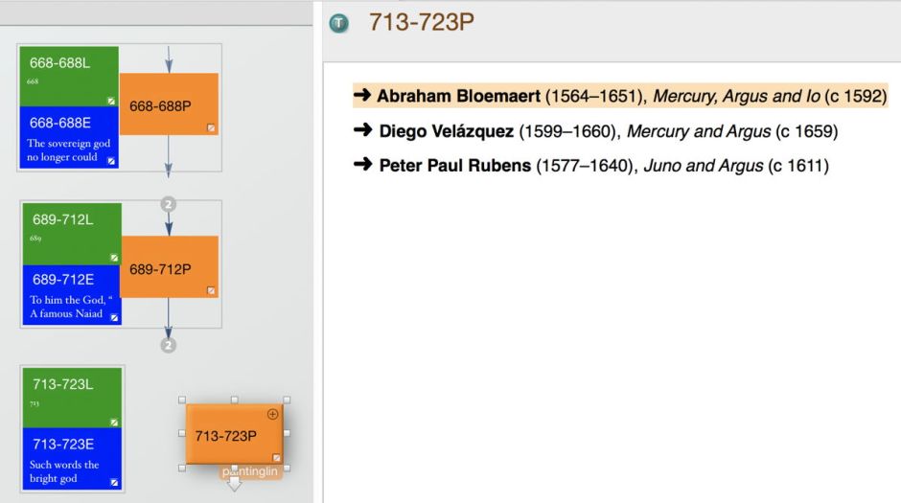Image resolution: width=901 pixels, height=503 pixels.
Task: Select the blue 689-712E note
Action: pyautogui.click(x=72, y=294)
